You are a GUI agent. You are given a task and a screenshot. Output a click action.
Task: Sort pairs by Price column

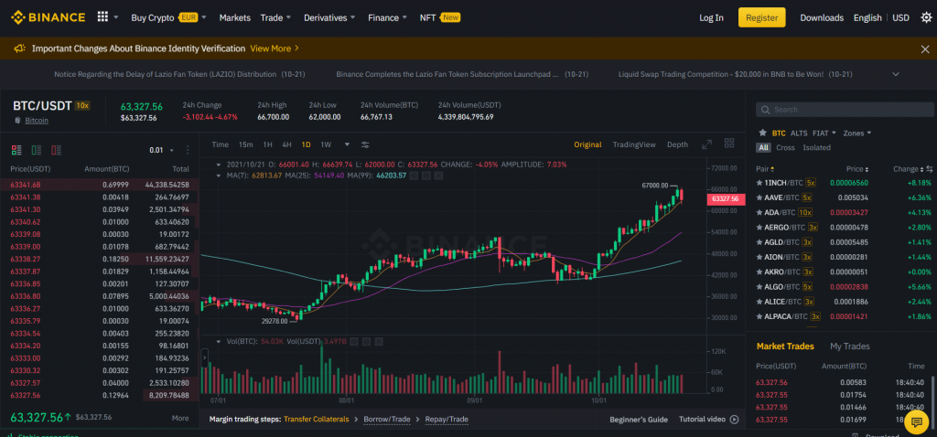coord(857,169)
